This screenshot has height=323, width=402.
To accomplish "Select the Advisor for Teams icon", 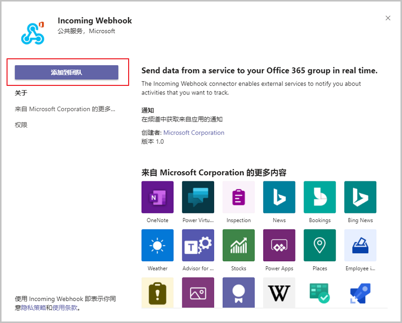I will (198, 246).
